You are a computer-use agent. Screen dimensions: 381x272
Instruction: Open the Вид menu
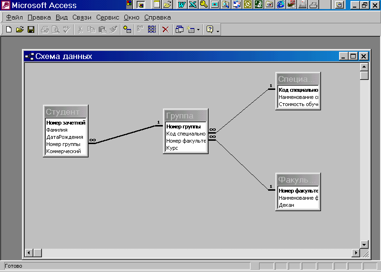click(61, 18)
